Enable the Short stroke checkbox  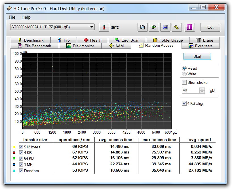tap(185, 83)
